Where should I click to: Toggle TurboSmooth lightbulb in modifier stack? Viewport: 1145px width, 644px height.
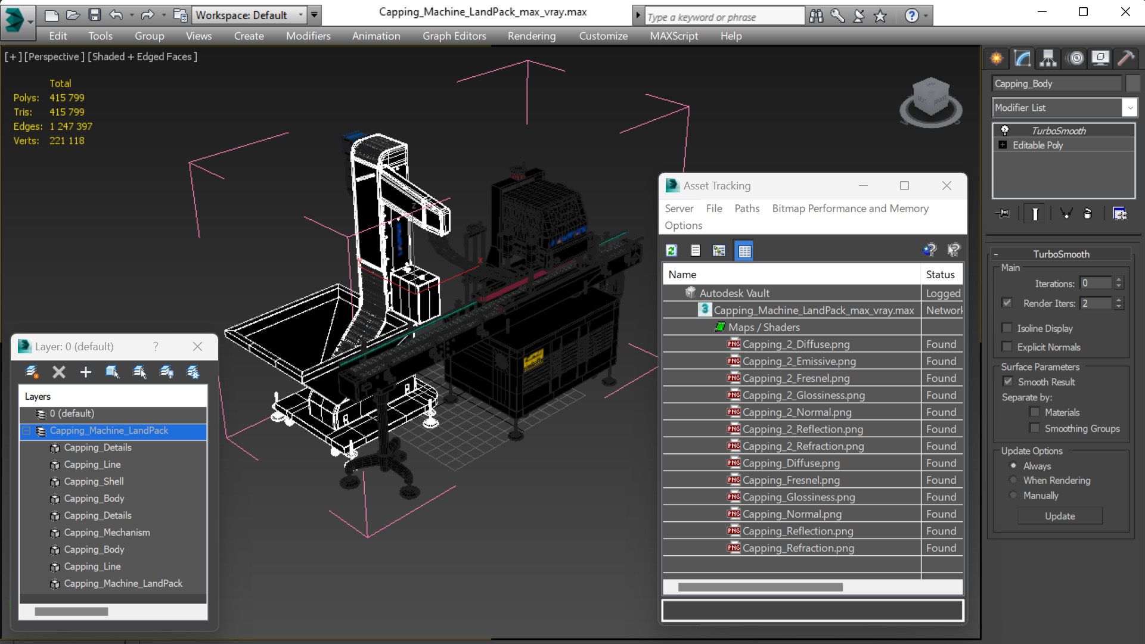1005,130
